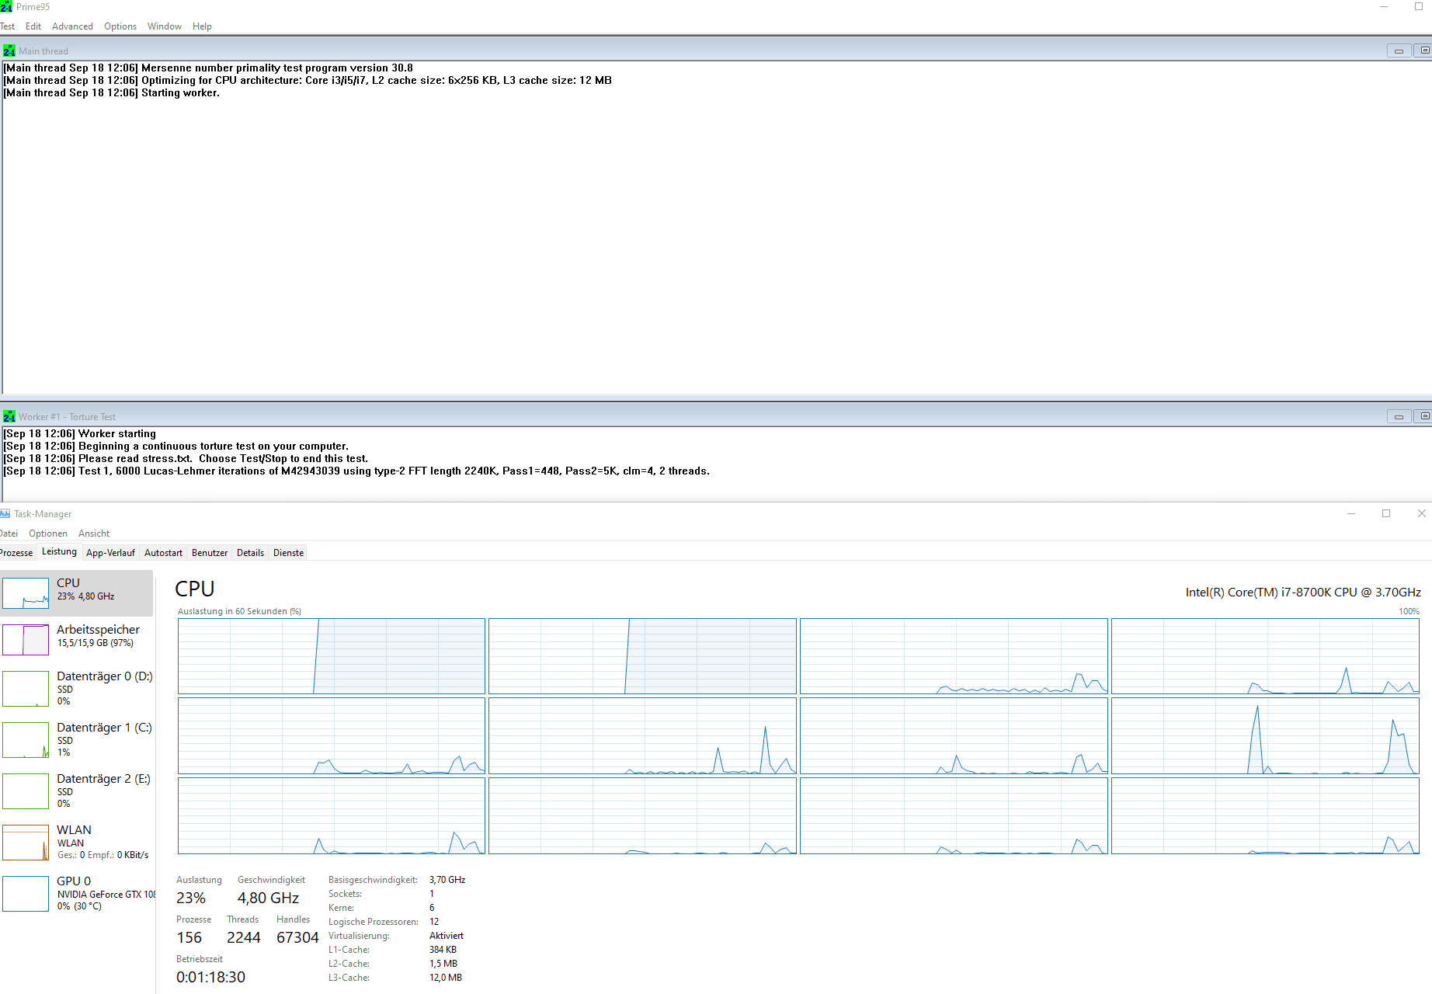
Task: Select GPU 0 in the performance sidebar
Action: tap(77, 893)
